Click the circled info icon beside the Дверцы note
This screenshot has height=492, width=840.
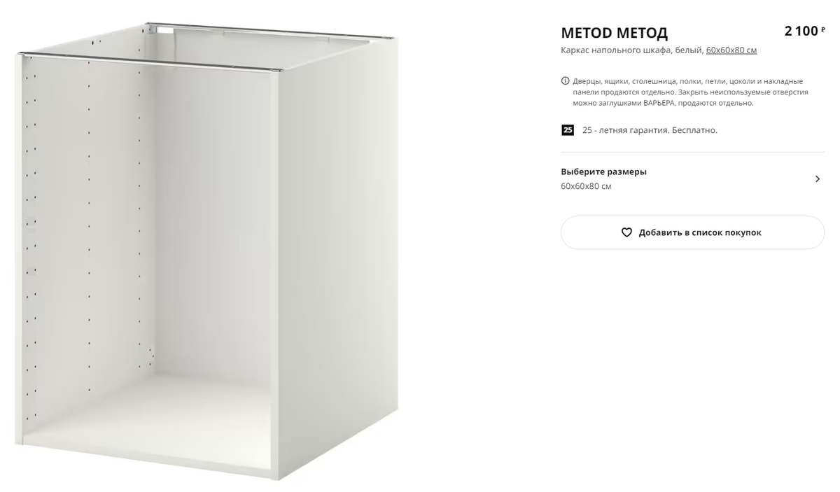[566, 81]
